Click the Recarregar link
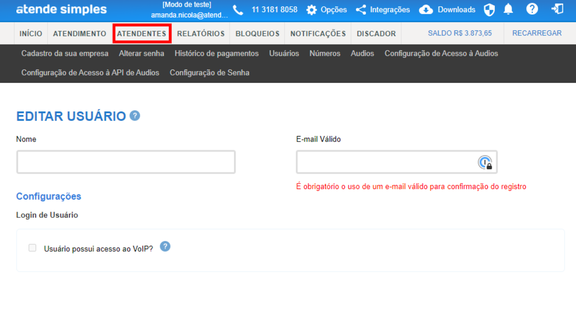 537,33
